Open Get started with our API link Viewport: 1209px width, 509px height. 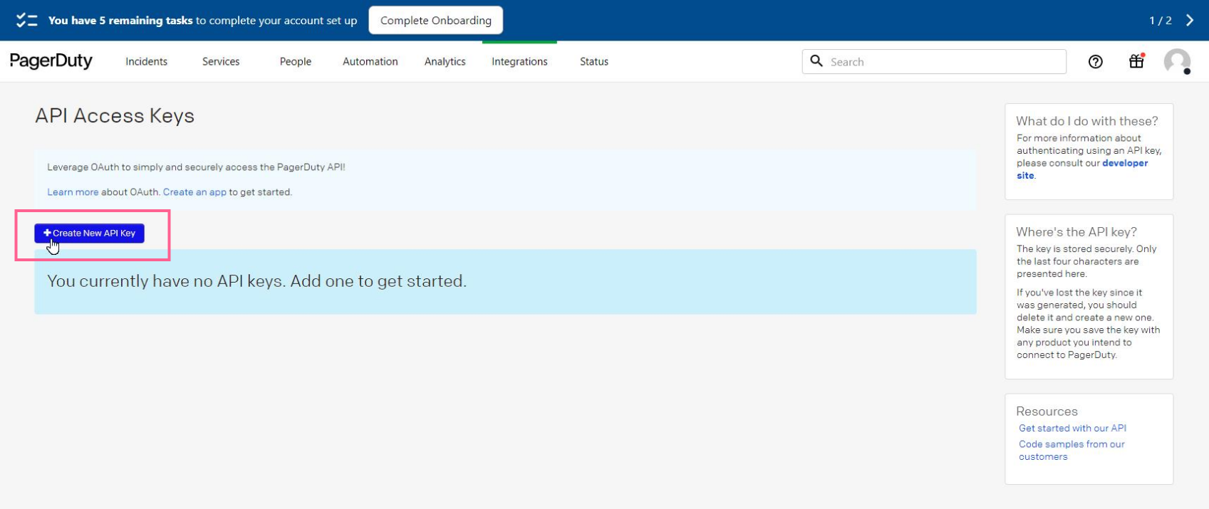point(1072,428)
